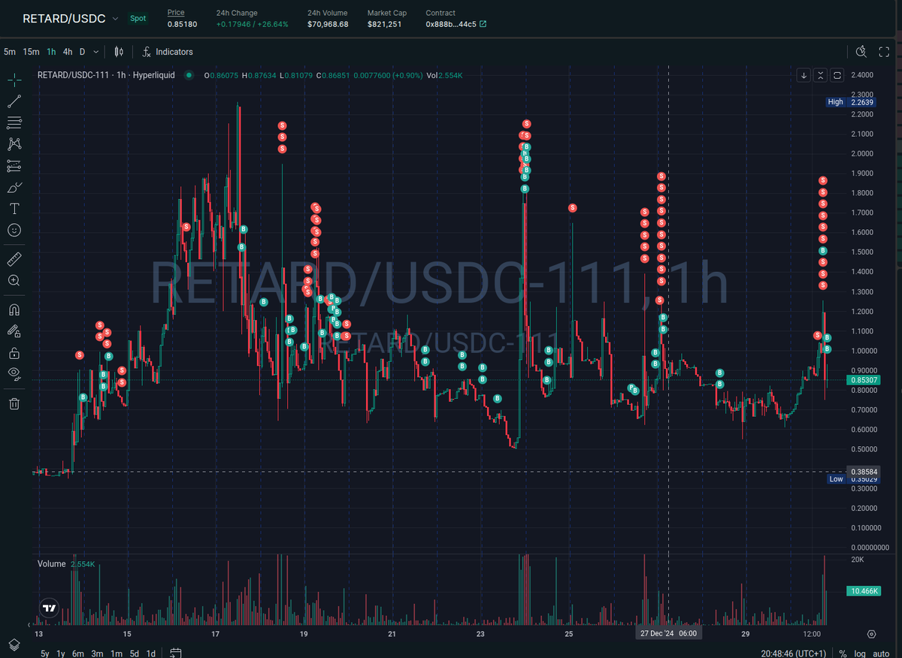Select the ruler measure tool
902x658 pixels.
click(14, 259)
